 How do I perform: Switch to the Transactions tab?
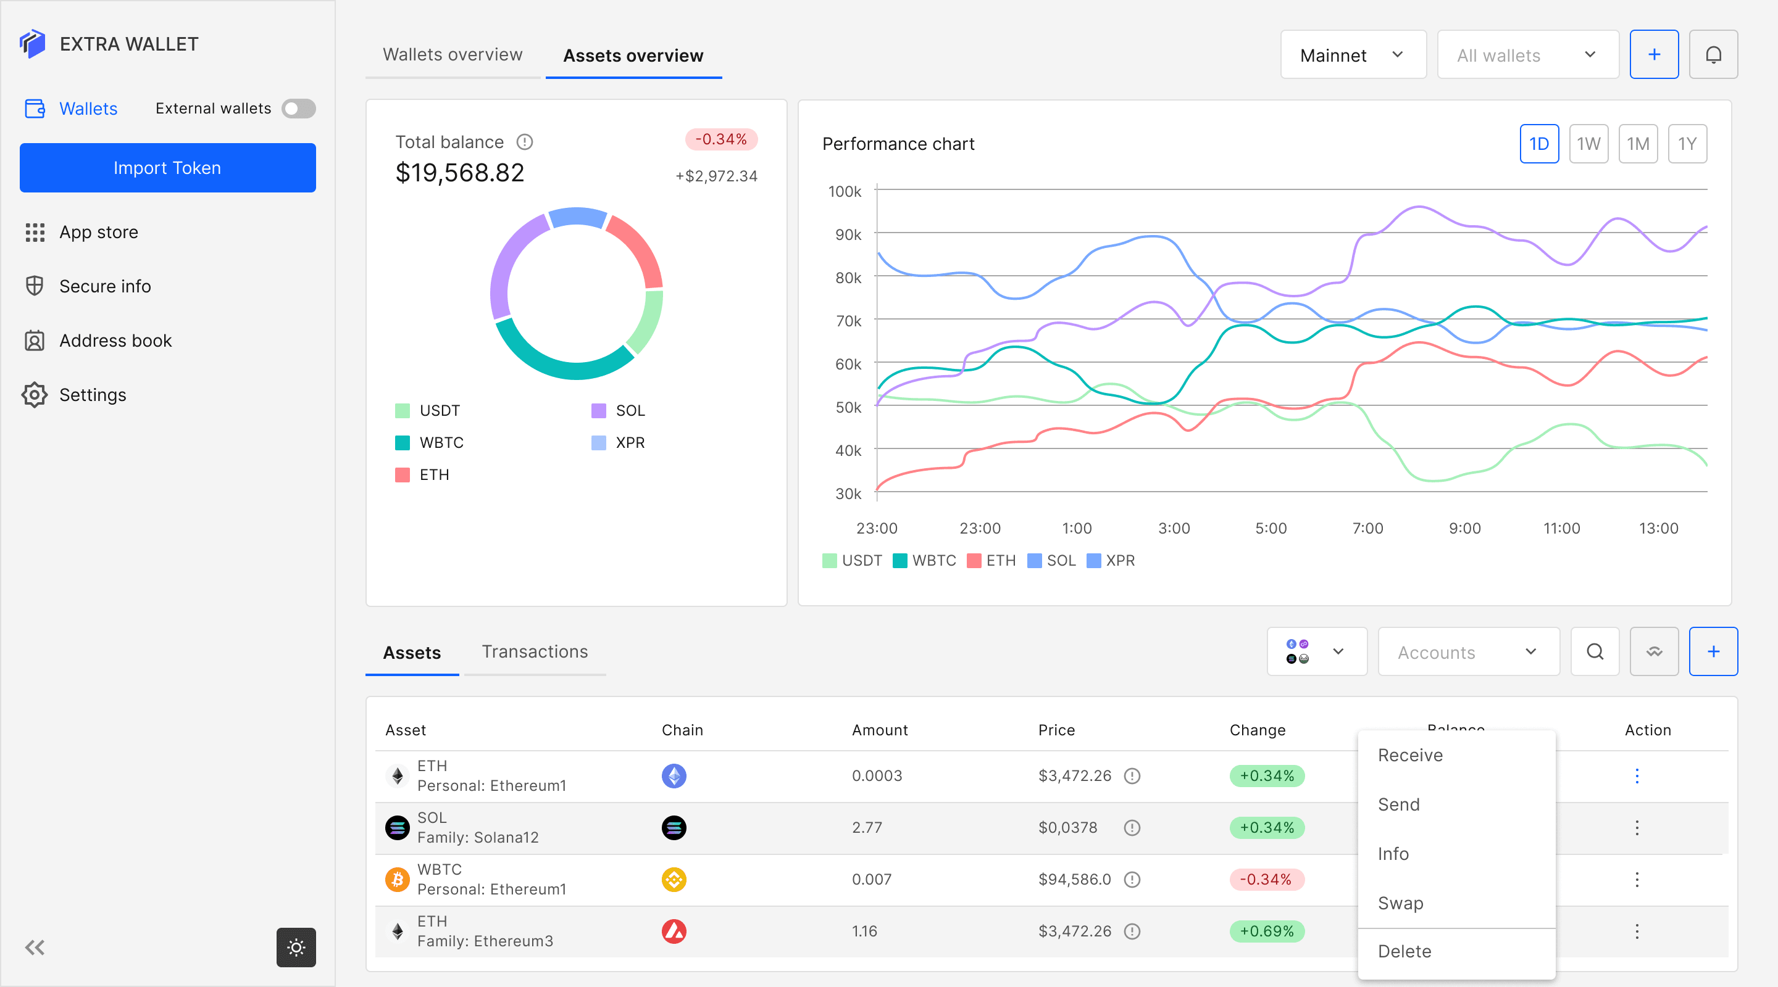click(x=534, y=651)
